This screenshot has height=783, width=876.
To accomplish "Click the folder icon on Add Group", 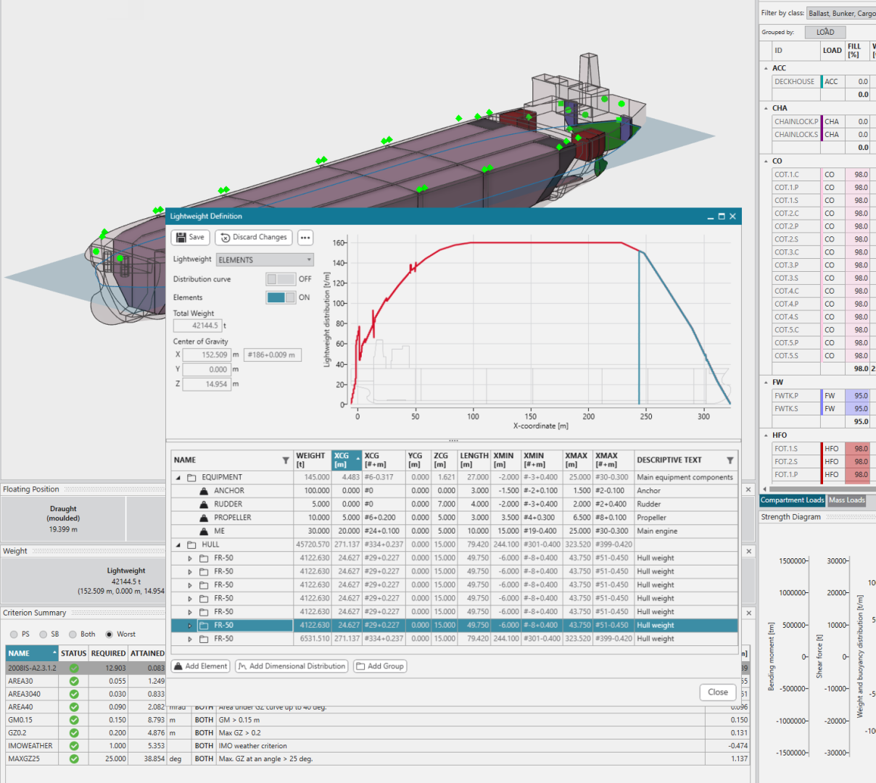I will click(x=359, y=666).
